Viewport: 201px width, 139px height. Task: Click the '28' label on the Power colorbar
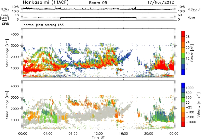tap(187, 37)
